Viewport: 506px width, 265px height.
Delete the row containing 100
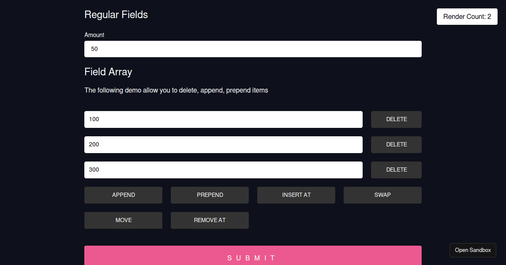[x=396, y=119]
